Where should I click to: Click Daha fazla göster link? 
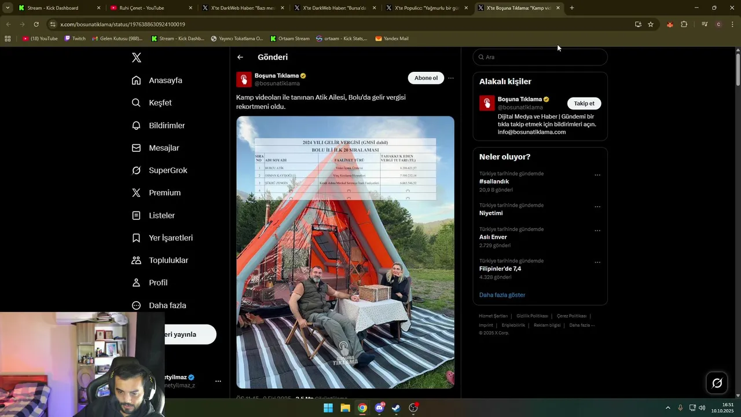502,295
